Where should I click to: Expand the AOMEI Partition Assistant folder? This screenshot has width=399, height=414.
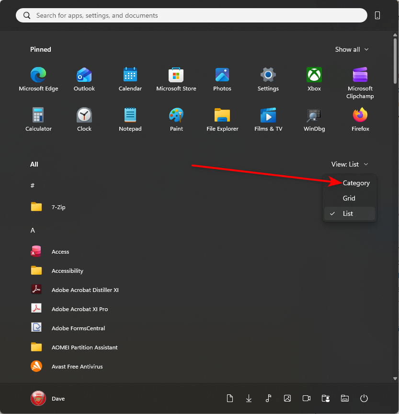click(x=74, y=347)
